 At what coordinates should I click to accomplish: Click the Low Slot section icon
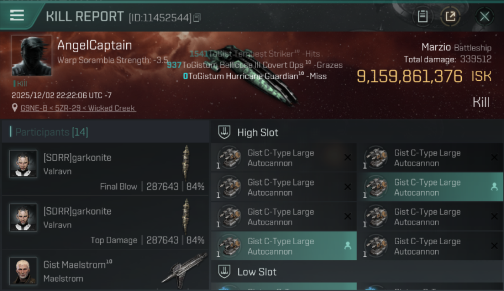click(224, 271)
